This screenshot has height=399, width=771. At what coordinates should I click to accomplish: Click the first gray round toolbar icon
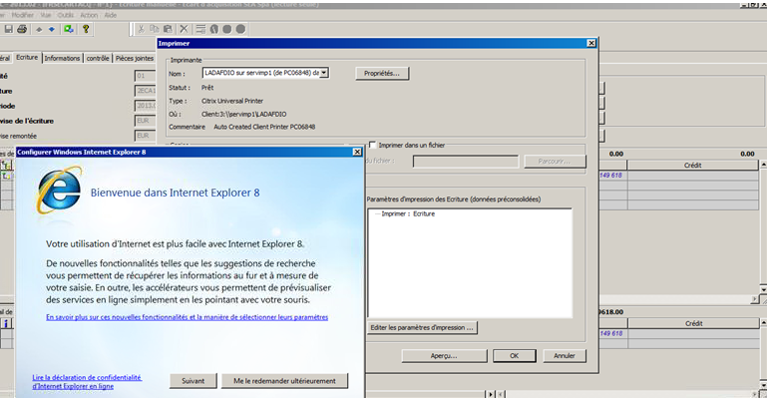[x=213, y=29]
